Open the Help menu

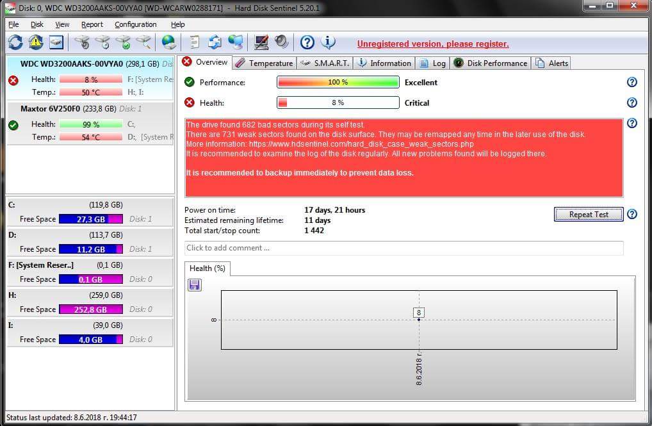click(x=177, y=24)
